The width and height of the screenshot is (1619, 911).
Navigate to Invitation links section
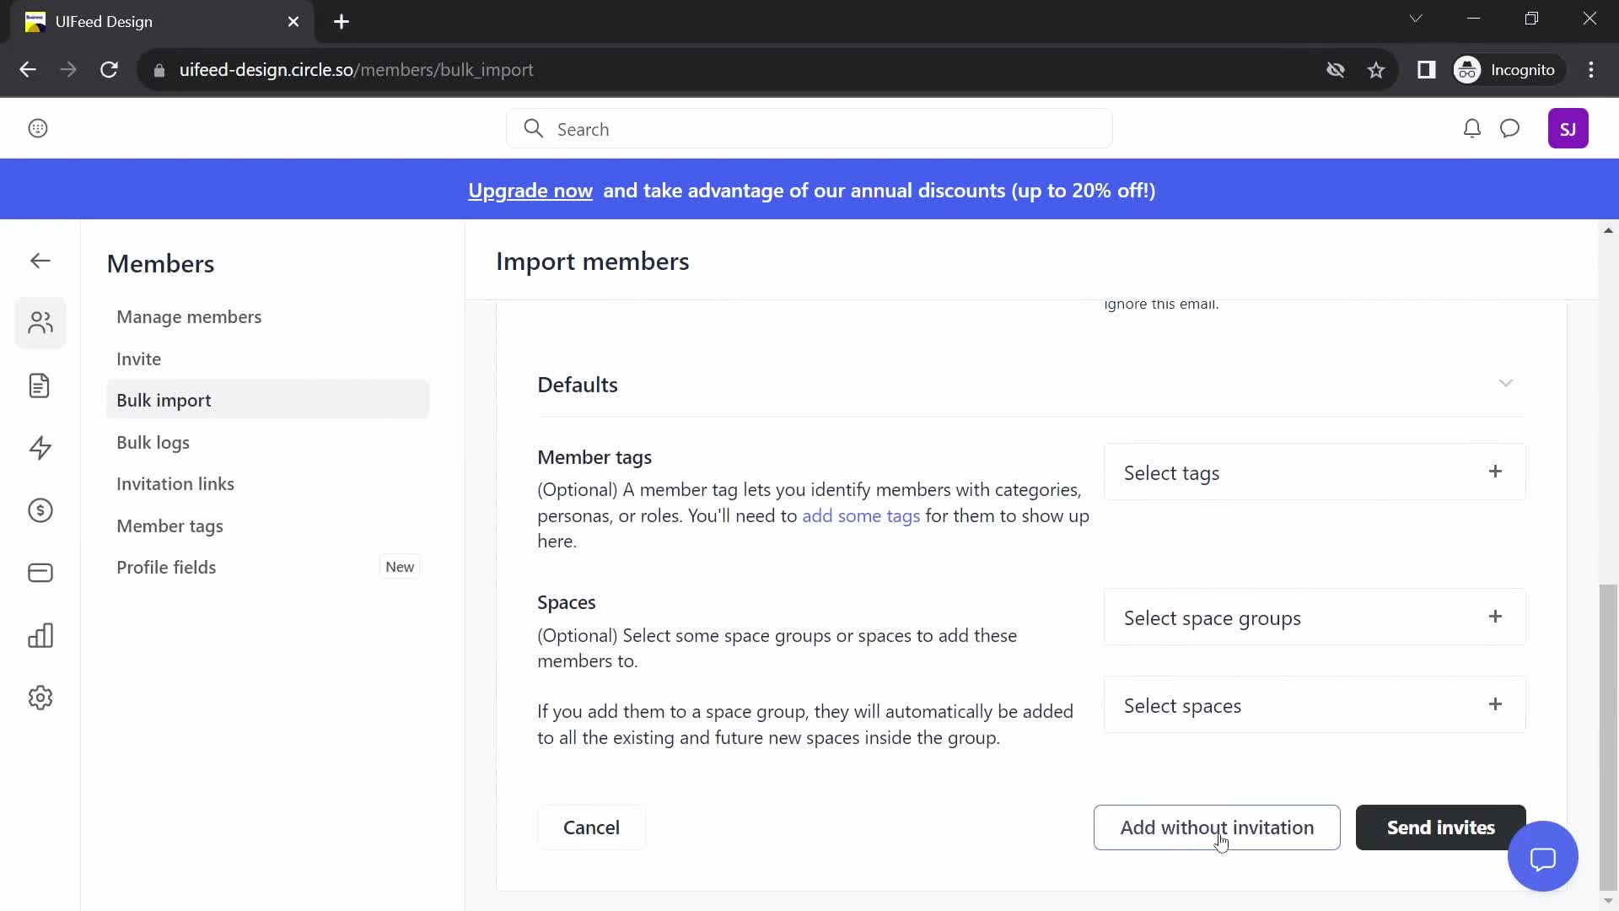point(175,482)
